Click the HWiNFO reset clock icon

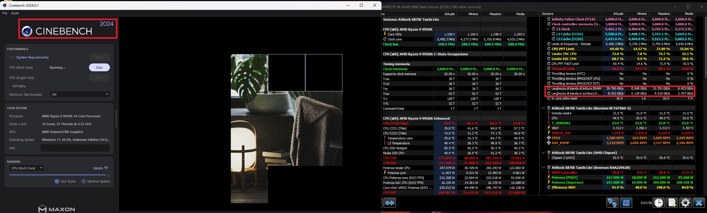659,203
